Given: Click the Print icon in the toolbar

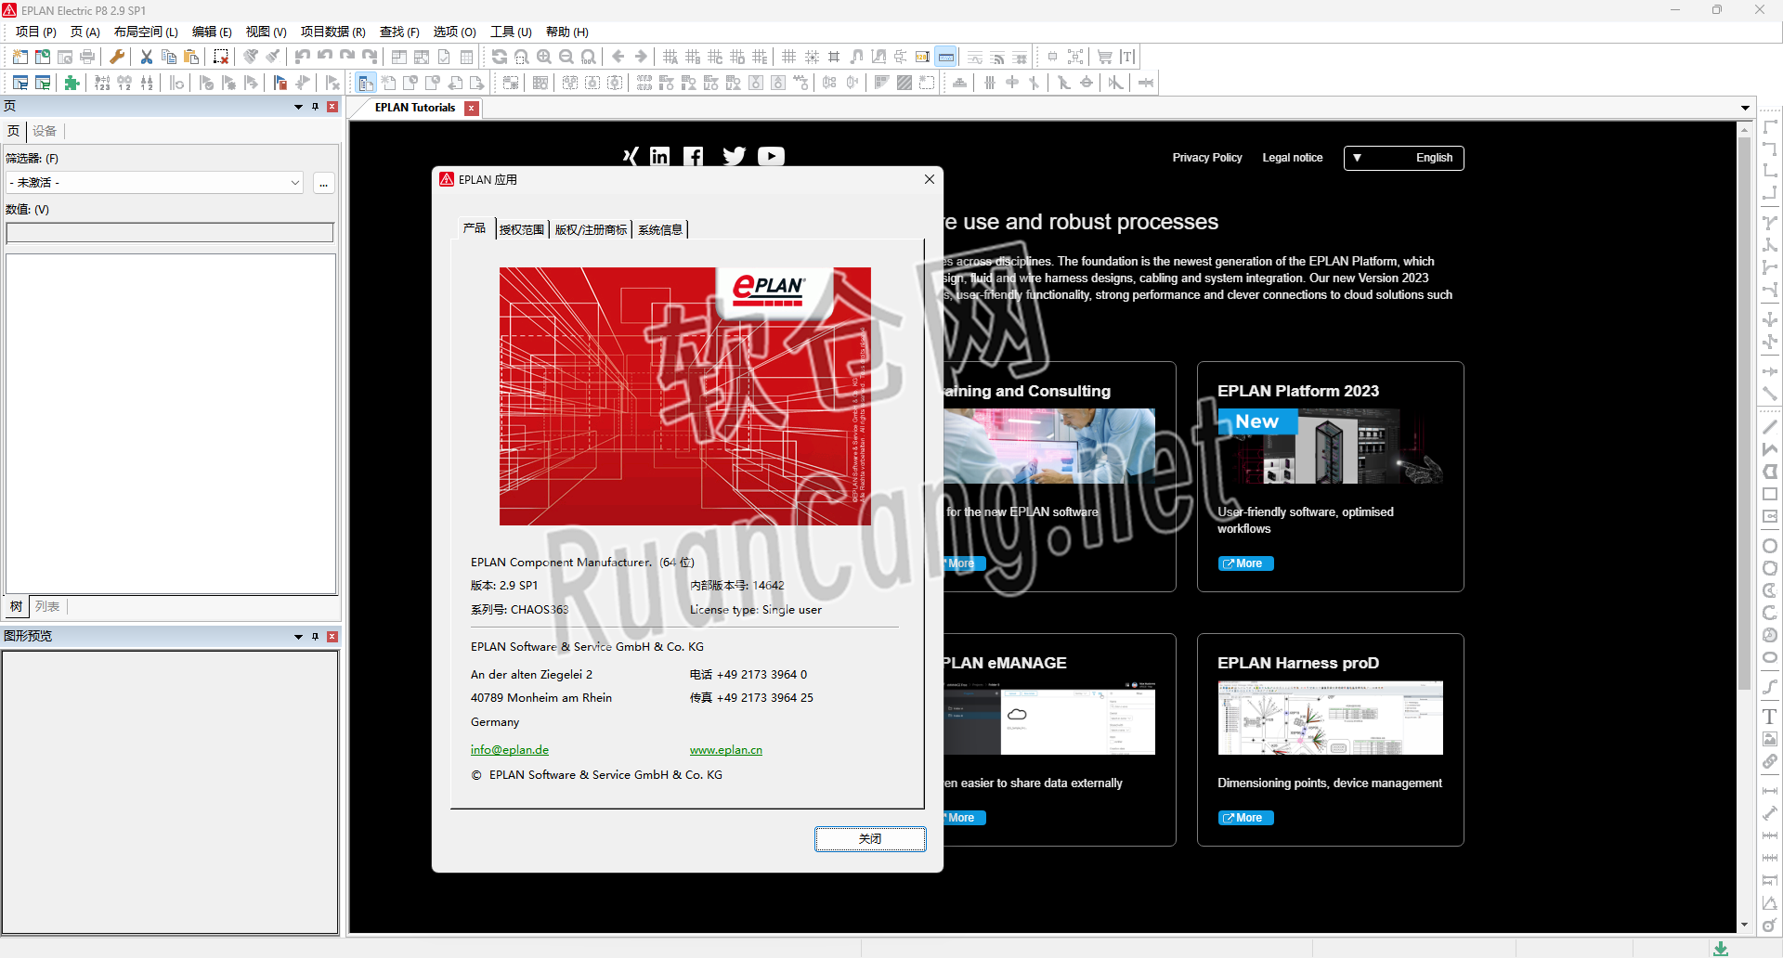Looking at the screenshot, I should pyautogui.click(x=86, y=56).
